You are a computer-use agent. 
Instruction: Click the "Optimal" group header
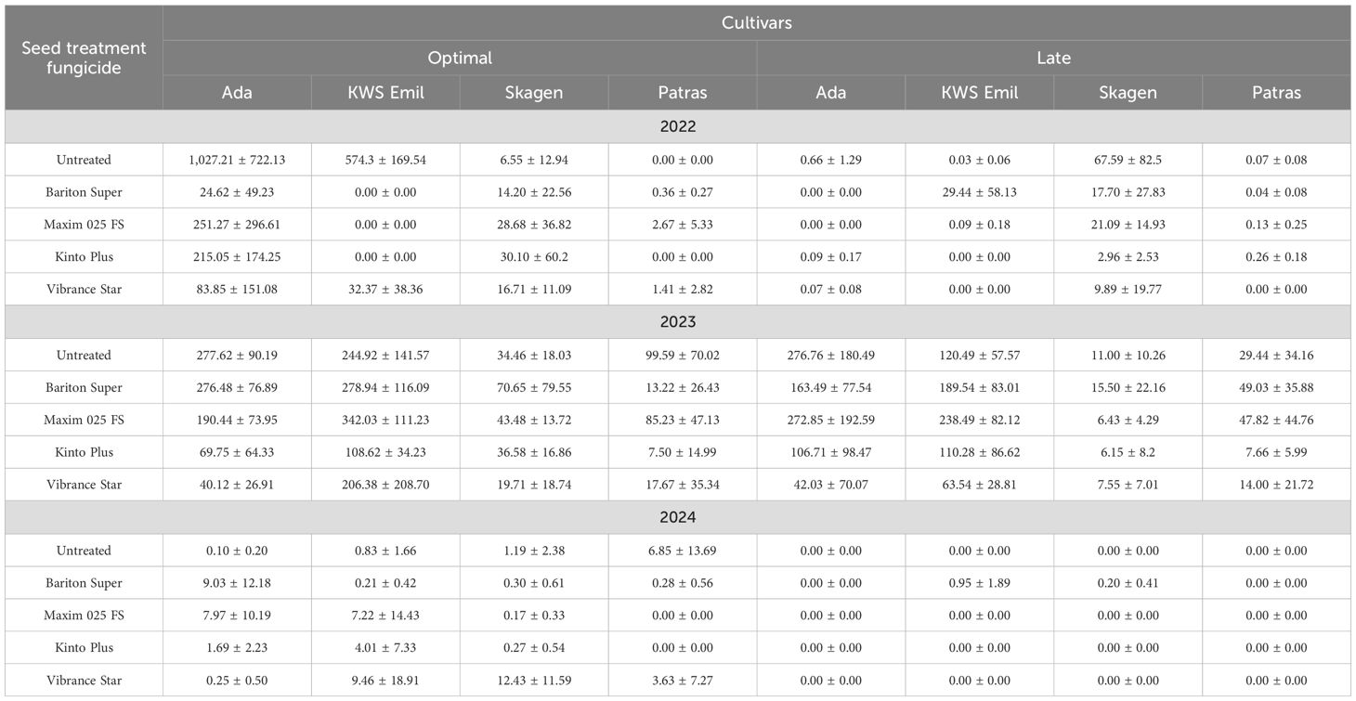coord(460,58)
